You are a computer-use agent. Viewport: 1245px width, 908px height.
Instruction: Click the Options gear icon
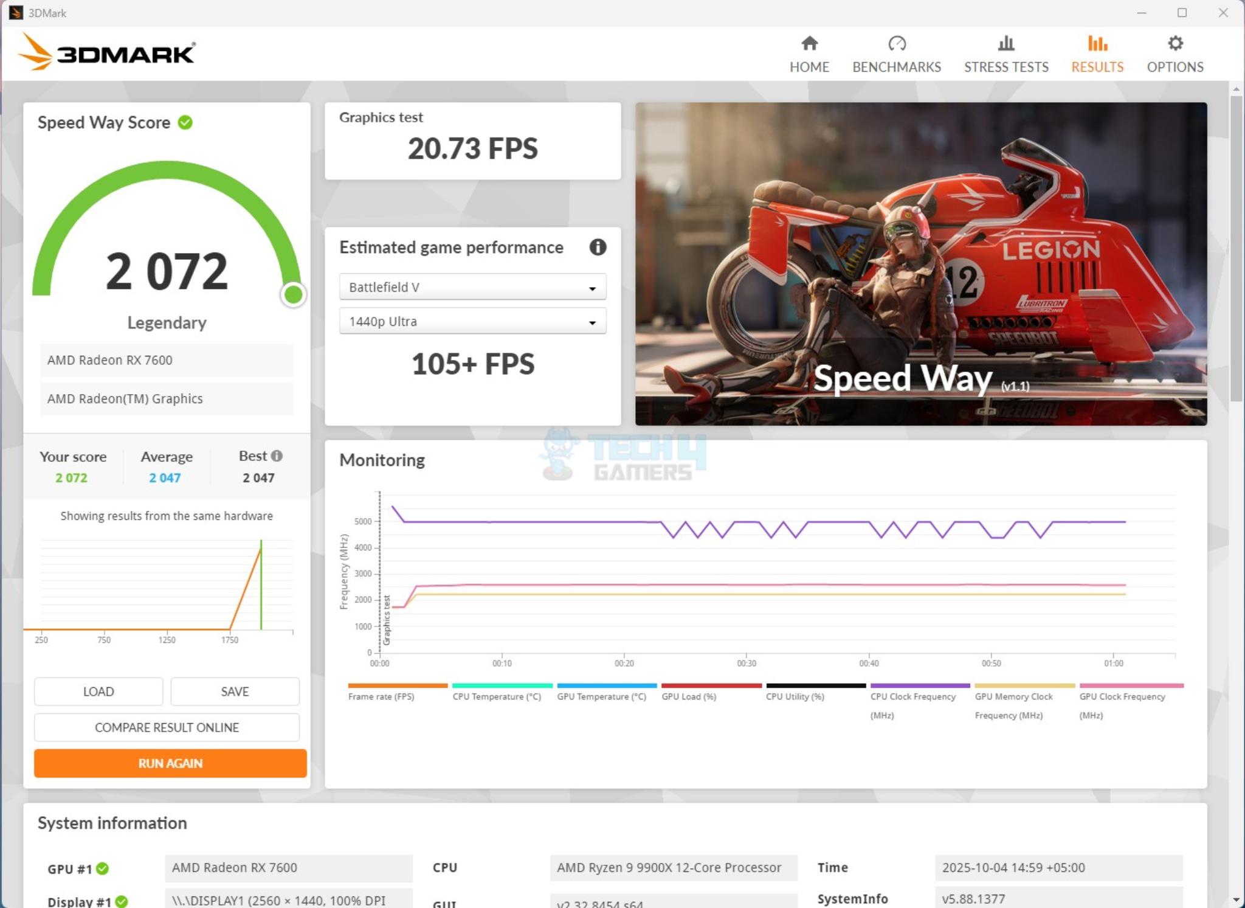point(1175,44)
